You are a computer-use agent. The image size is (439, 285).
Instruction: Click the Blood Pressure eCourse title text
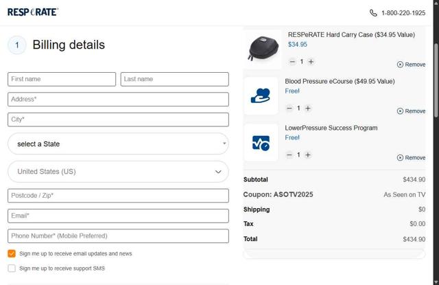[340, 81]
